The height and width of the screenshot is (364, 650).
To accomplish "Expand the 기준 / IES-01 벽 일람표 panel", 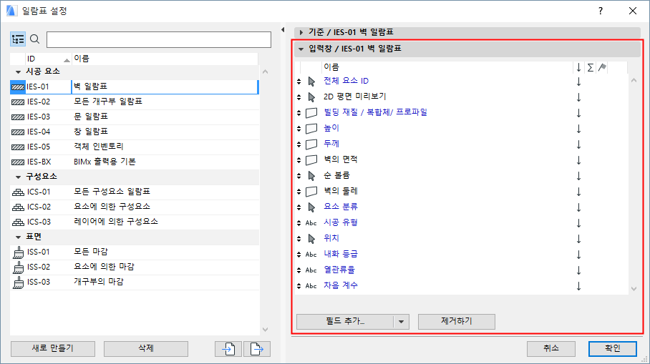I will (301, 32).
